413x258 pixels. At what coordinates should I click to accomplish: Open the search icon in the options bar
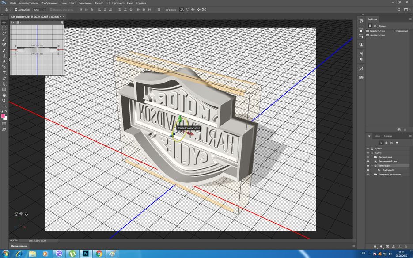click(x=398, y=10)
